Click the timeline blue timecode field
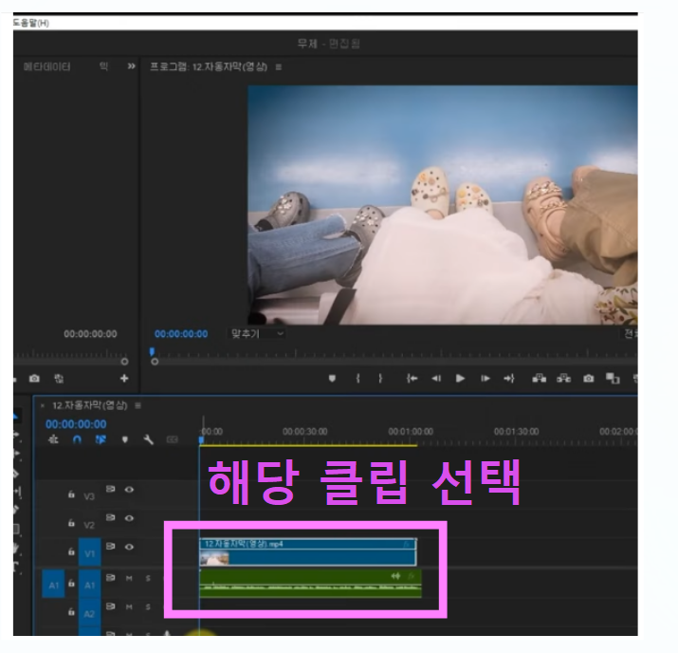The width and height of the screenshot is (678, 653). point(76,424)
